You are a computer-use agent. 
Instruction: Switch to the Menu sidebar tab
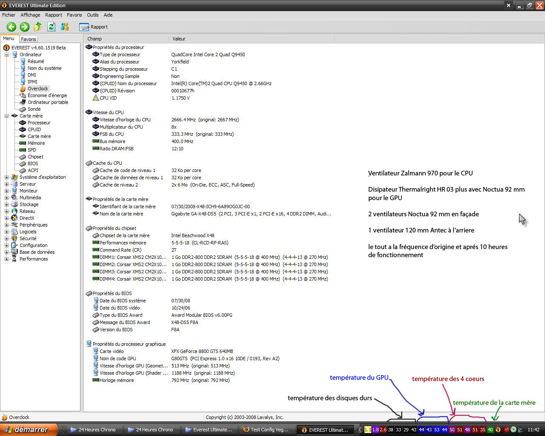[x=9, y=38]
